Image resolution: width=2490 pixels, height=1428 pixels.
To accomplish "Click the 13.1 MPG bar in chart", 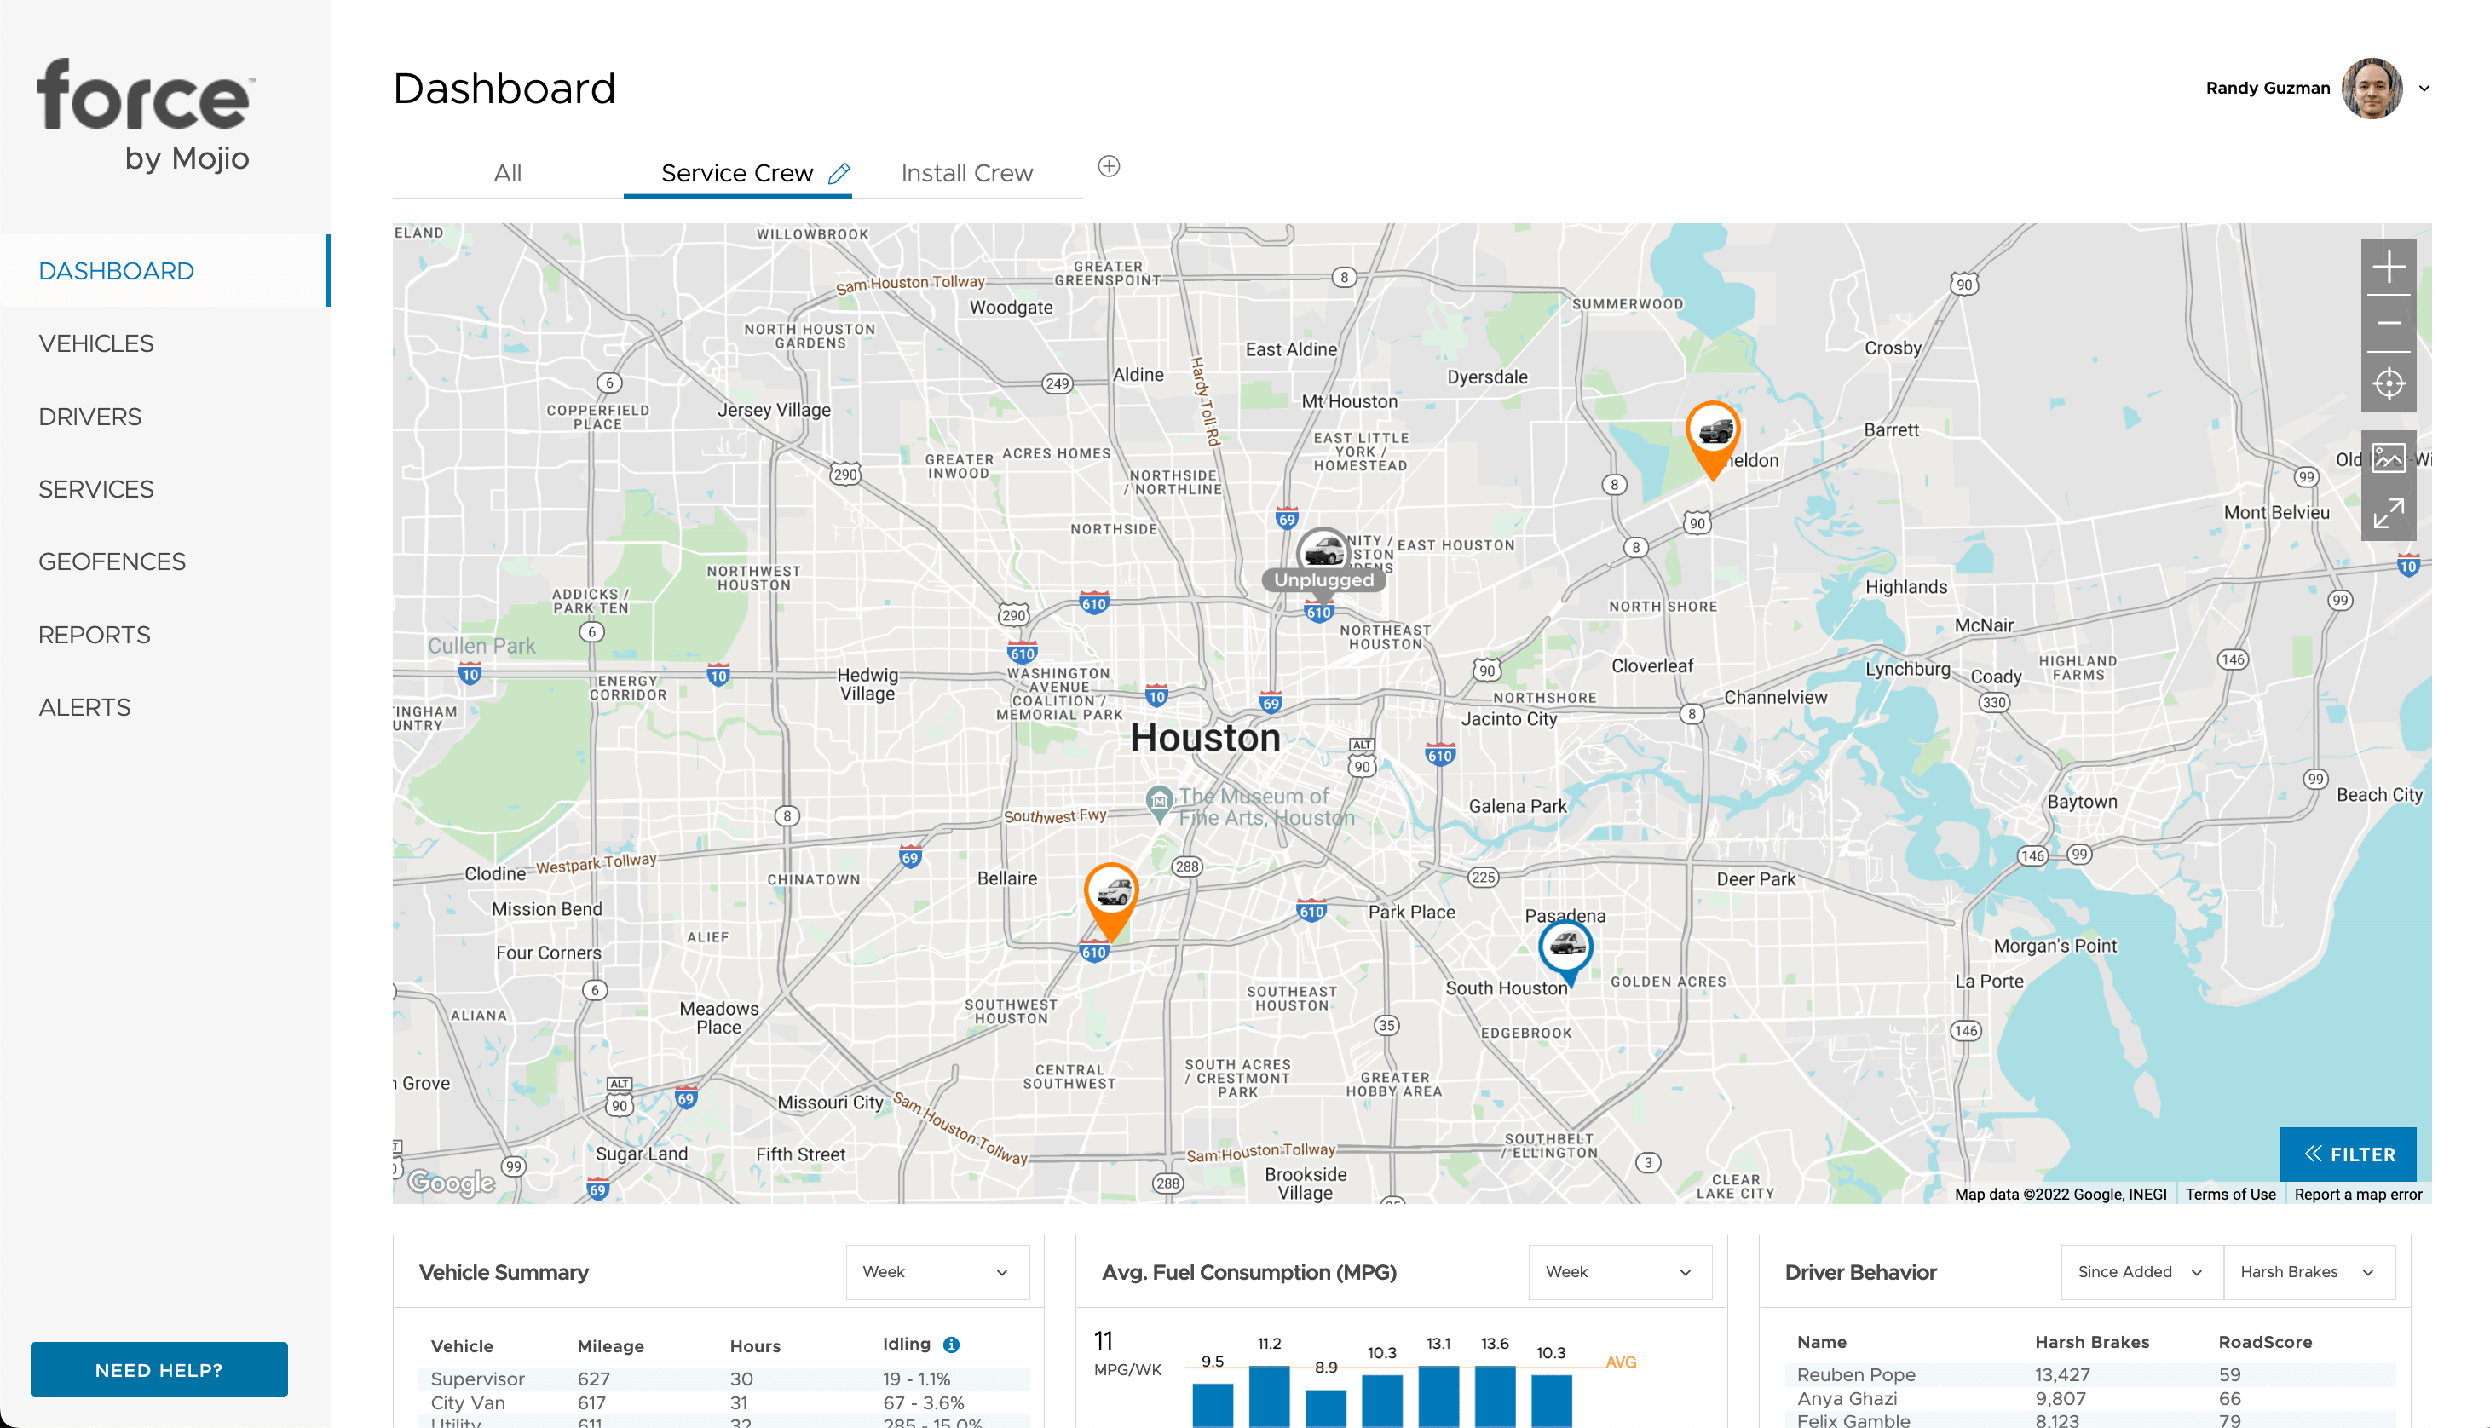I will click(1438, 1396).
